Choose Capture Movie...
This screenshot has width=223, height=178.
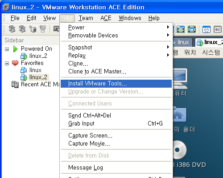tap(116, 143)
